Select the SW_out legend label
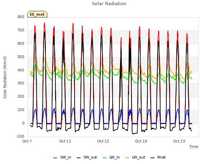Viewport: 219px width, 164px height. pyautogui.click(x=90, y=157)
